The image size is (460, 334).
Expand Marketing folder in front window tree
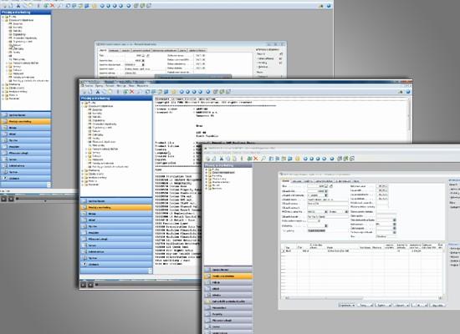(x=207, y=176)
